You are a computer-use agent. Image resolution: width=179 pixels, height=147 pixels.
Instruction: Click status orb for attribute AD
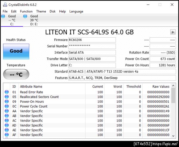point(7,125)
